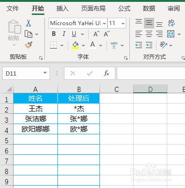Open the 数据 ribbon tab
The image size is (185, 188).
(x=149, y=8)
